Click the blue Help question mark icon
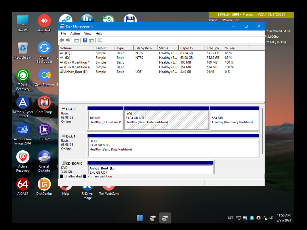This screenshot has height=230, width=307. (85, 40)
